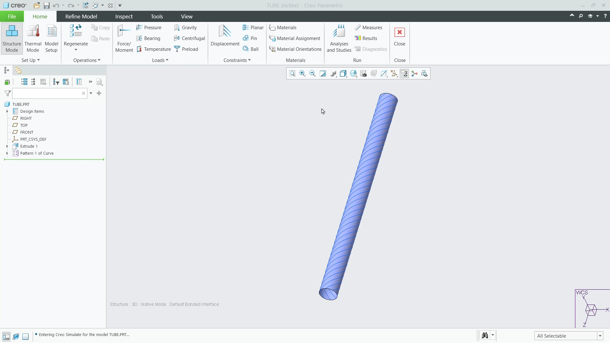The width and height of the screenshot is (610, 343).
Task: Create a Displacement constraint
Action: (225, 36)
